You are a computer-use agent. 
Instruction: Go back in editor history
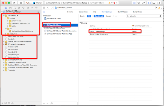pos(48,8)
